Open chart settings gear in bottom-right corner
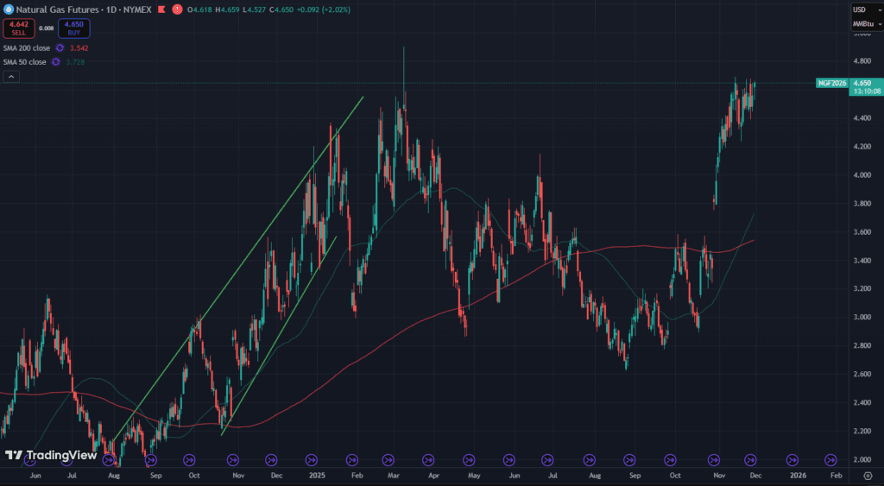This screenshot has width=884, height=486. [x=867, y=475]
